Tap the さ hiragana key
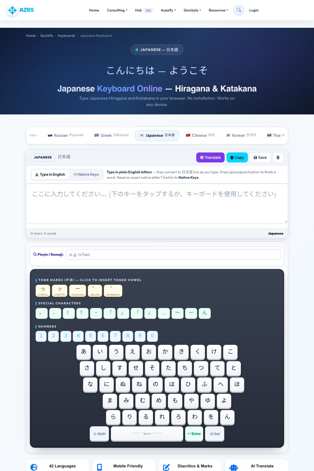 pyautogui.click(x=87, y=368)
